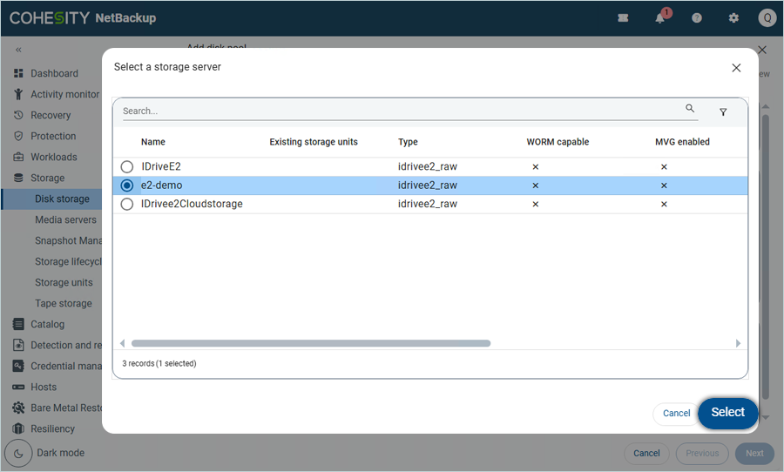Click right arrow of horizontal scrollbar

(x=738, y=343)
